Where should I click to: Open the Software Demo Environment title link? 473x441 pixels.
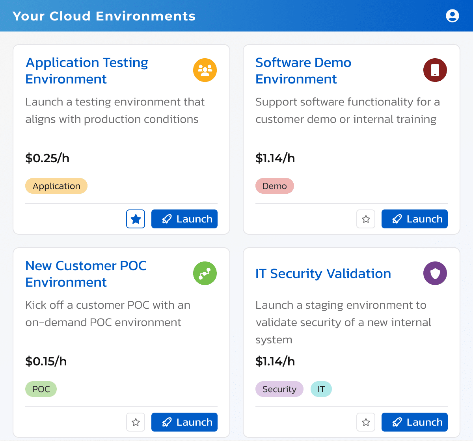[303, 71]
